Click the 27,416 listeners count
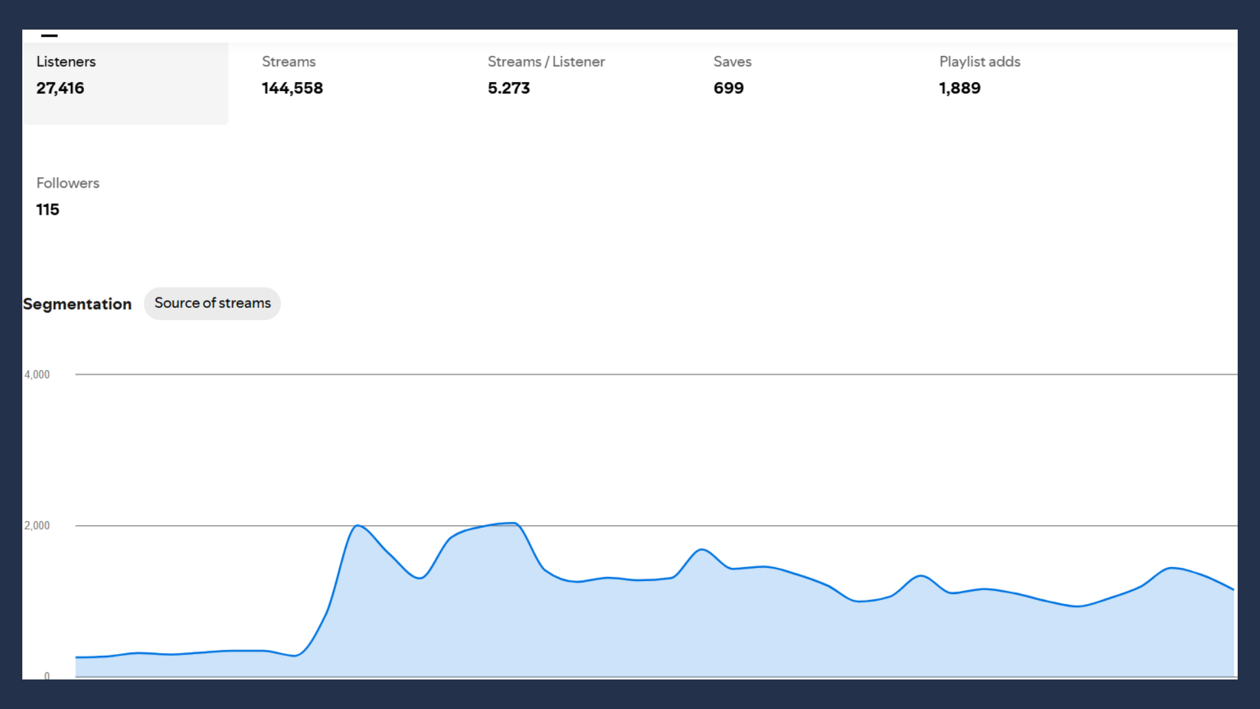 60,88
